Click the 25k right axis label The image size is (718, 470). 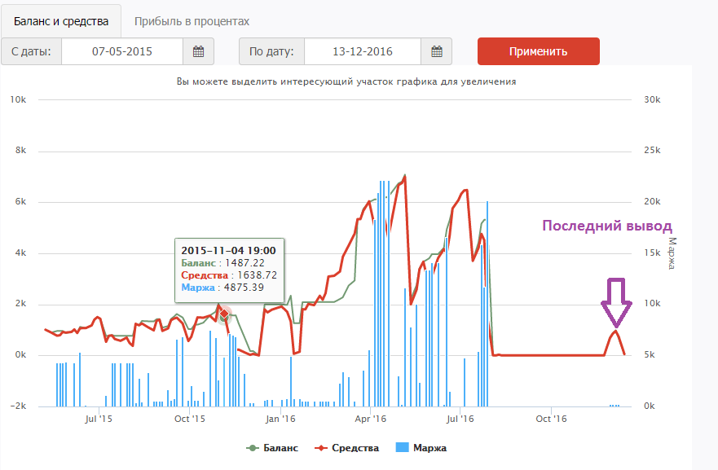(652, 150)
